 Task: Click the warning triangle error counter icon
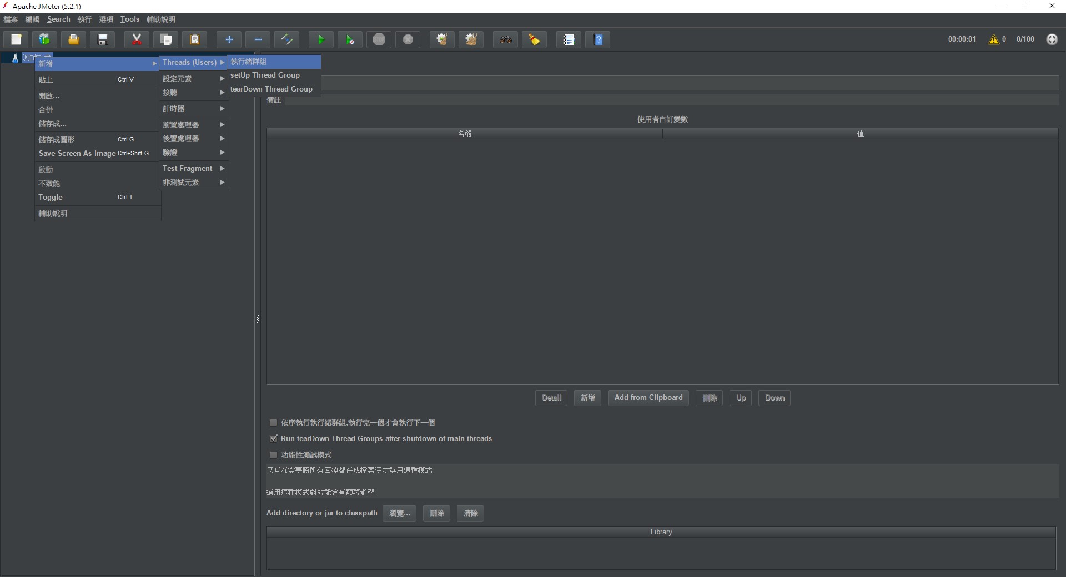pos(993,39)
